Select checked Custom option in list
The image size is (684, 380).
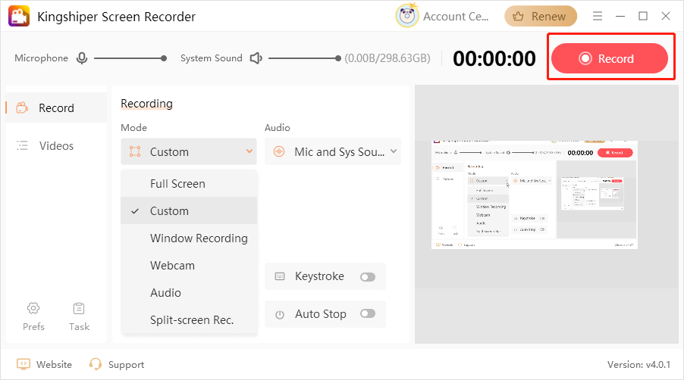(x=189, y=210)
